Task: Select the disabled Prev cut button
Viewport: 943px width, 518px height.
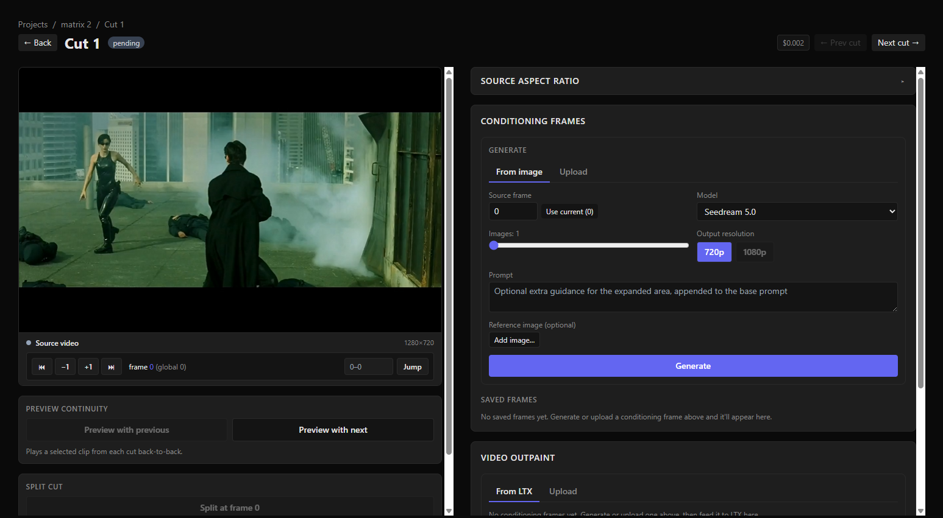Action: [840, 43]
